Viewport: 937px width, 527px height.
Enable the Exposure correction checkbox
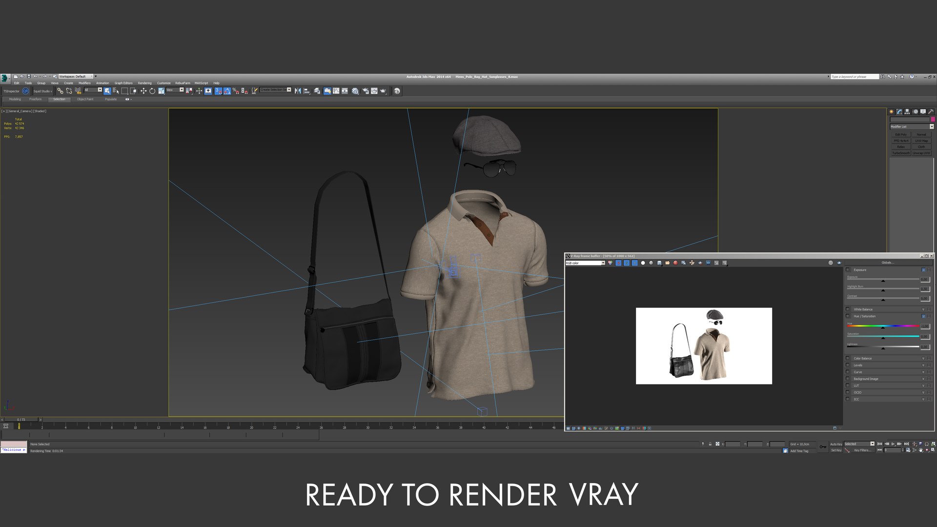(x=848, y=270)
